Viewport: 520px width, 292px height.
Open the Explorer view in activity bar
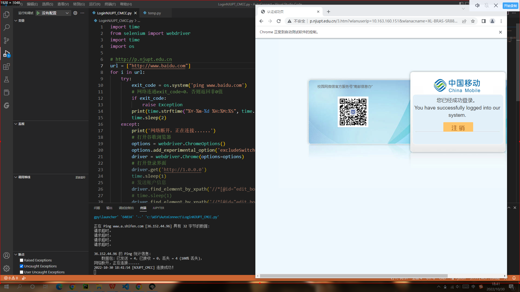(6, 15)
